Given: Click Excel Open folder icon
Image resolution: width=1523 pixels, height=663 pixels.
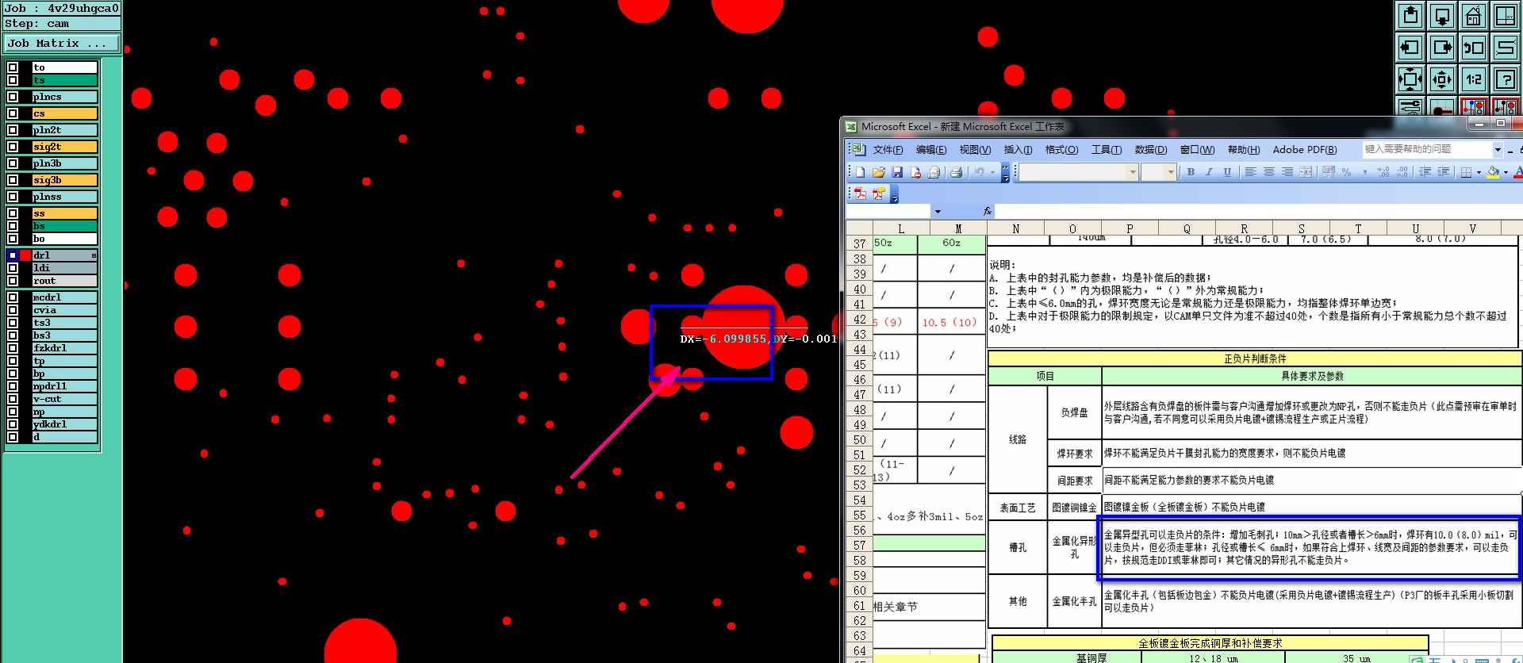Looking at the screenshot, I should click(879, 172).
